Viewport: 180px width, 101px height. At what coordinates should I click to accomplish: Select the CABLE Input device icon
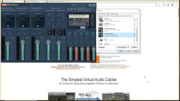coord(101,25)
